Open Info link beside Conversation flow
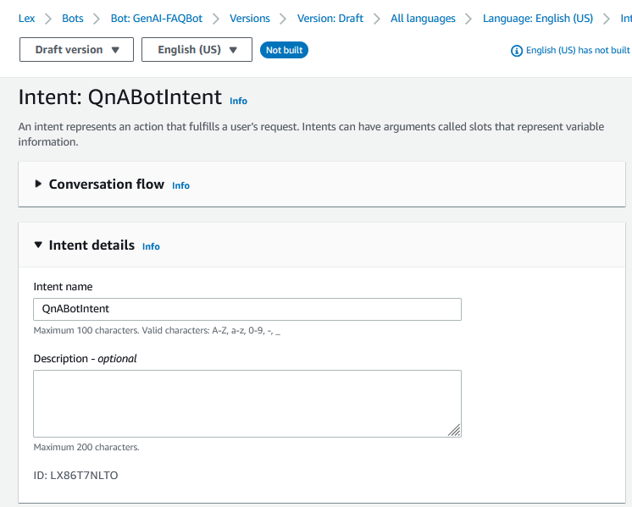Screen dimensions: 632x507 [x=181, y=185]
